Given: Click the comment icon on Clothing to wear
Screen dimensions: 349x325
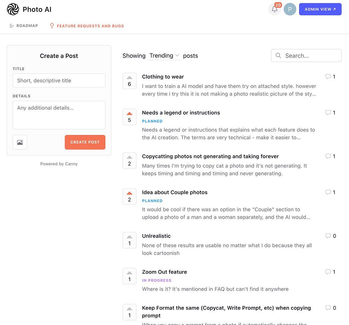Looking at the screenshot, I should click(328, 77).
